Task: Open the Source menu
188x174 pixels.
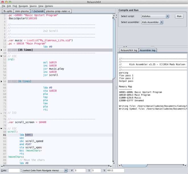Action: point(33,6)
